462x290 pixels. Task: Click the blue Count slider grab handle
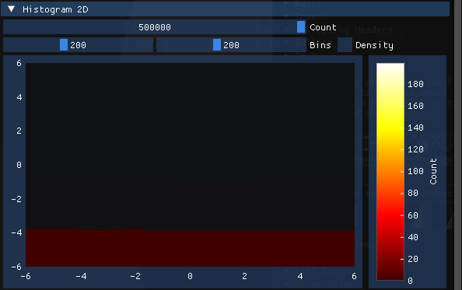[301, 27]
